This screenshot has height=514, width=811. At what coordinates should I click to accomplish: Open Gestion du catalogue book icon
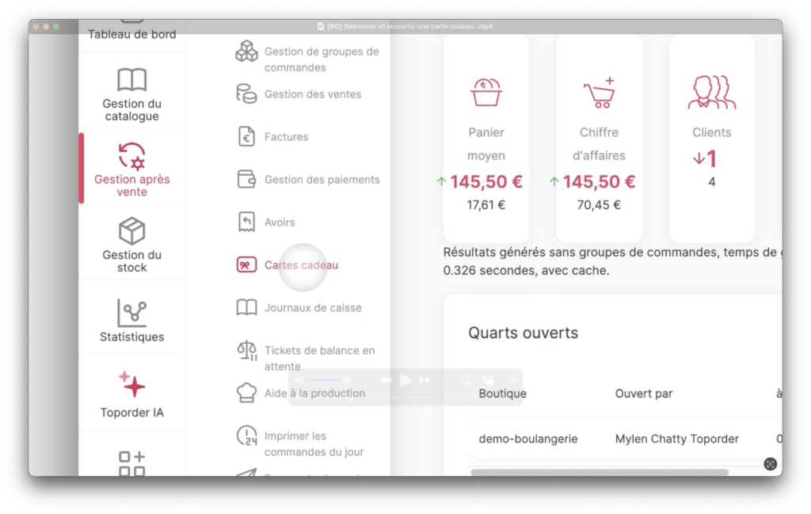tap(132, 80)
